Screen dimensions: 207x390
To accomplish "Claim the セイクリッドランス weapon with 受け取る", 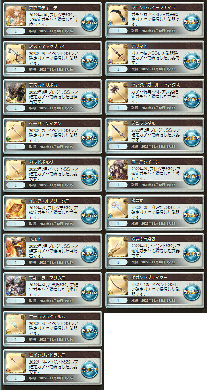I will click(89, 369).
